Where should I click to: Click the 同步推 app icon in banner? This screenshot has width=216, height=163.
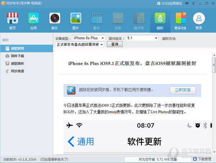71,91
